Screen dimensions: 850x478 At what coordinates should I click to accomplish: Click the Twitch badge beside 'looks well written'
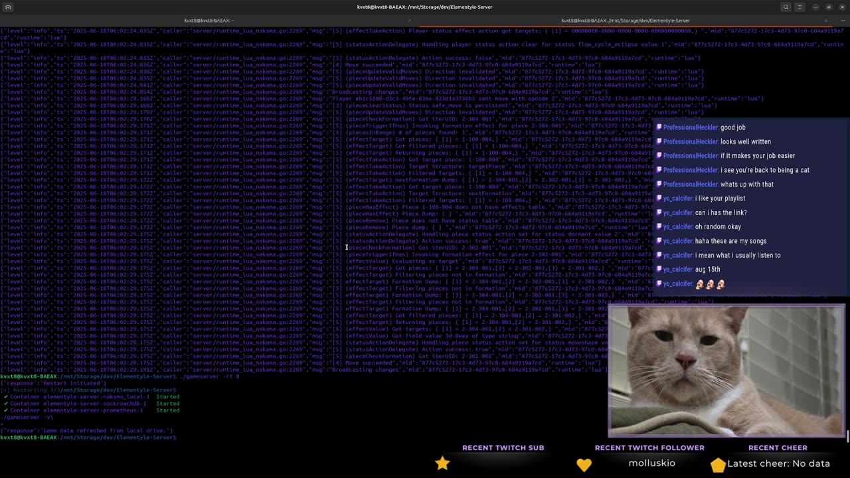coord(659,141)
